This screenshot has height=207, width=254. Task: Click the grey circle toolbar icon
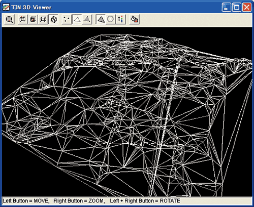coord(111,19)
